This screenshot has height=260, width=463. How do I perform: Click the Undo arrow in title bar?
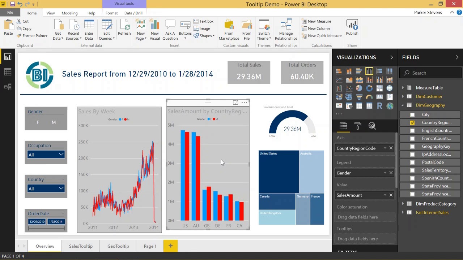(x=20, y=4)
